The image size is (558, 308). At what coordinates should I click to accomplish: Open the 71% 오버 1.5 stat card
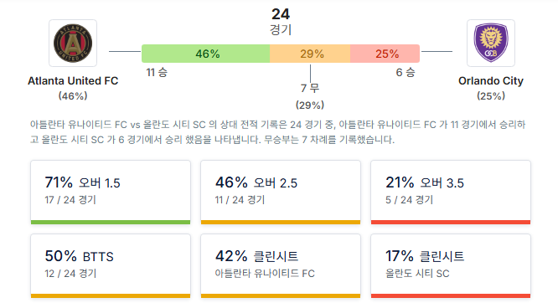(x=111, y=192)
